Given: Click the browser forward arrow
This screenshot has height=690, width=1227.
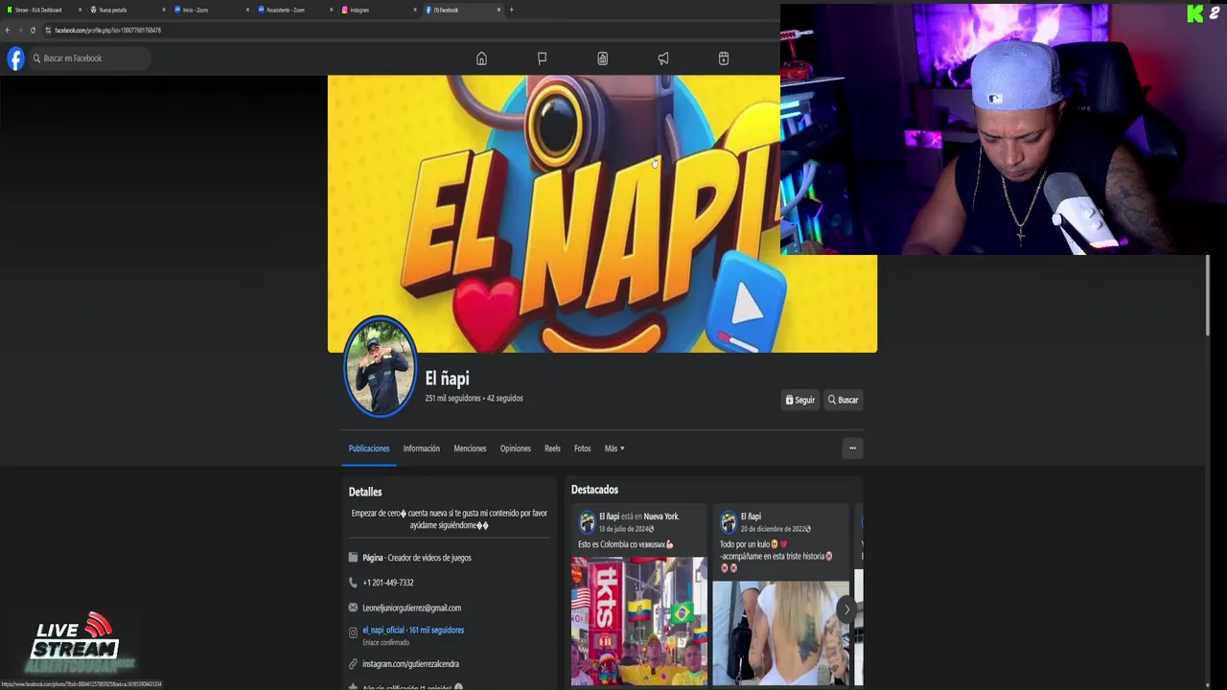Looking at the screenshot, I should click(20, 30).
